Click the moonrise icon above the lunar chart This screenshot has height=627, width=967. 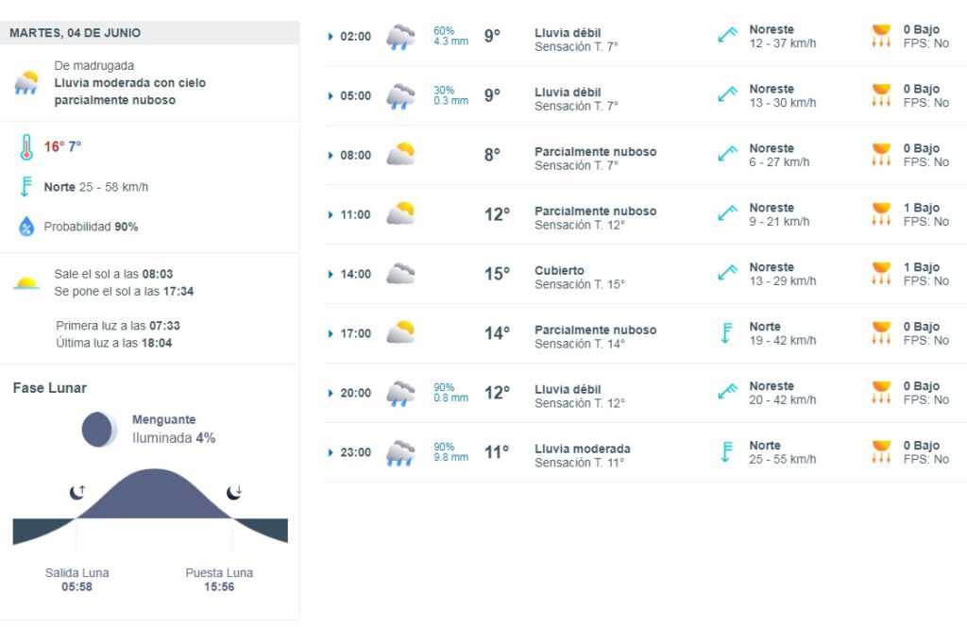77,492
